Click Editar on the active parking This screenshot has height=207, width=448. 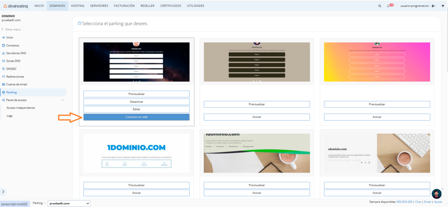pyautogui.click(x=136, y=109)
